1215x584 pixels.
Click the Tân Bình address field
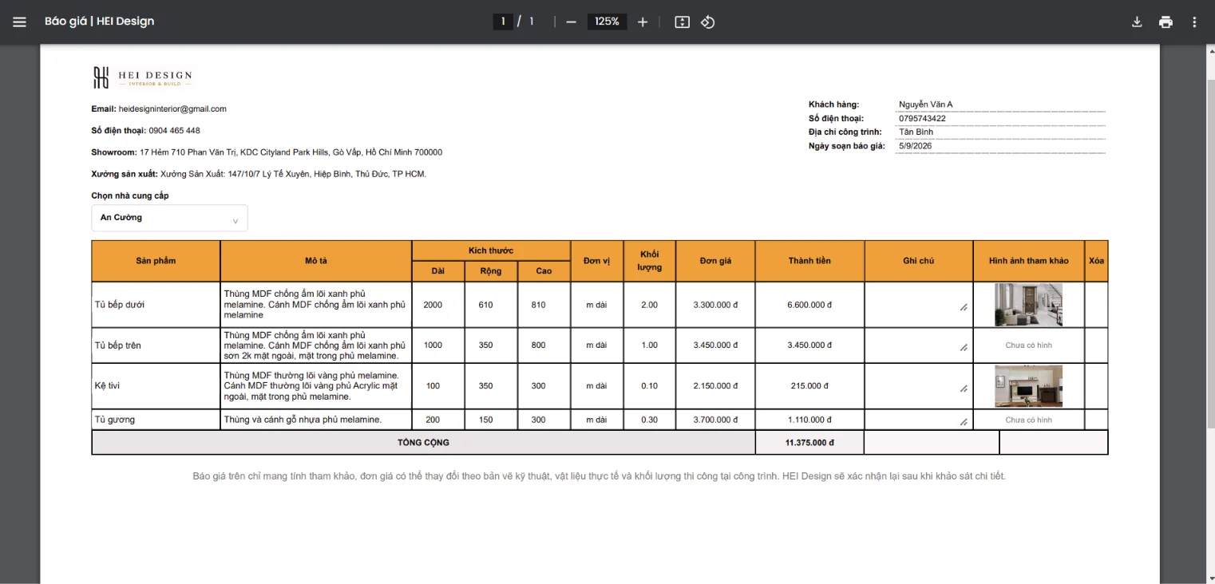[x=1001, y=132]
